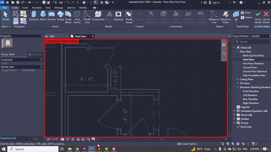Switch to the Modify ribbon tab
Image resolution: width=271 pixels, height=152 pixels.
point(83,8)
